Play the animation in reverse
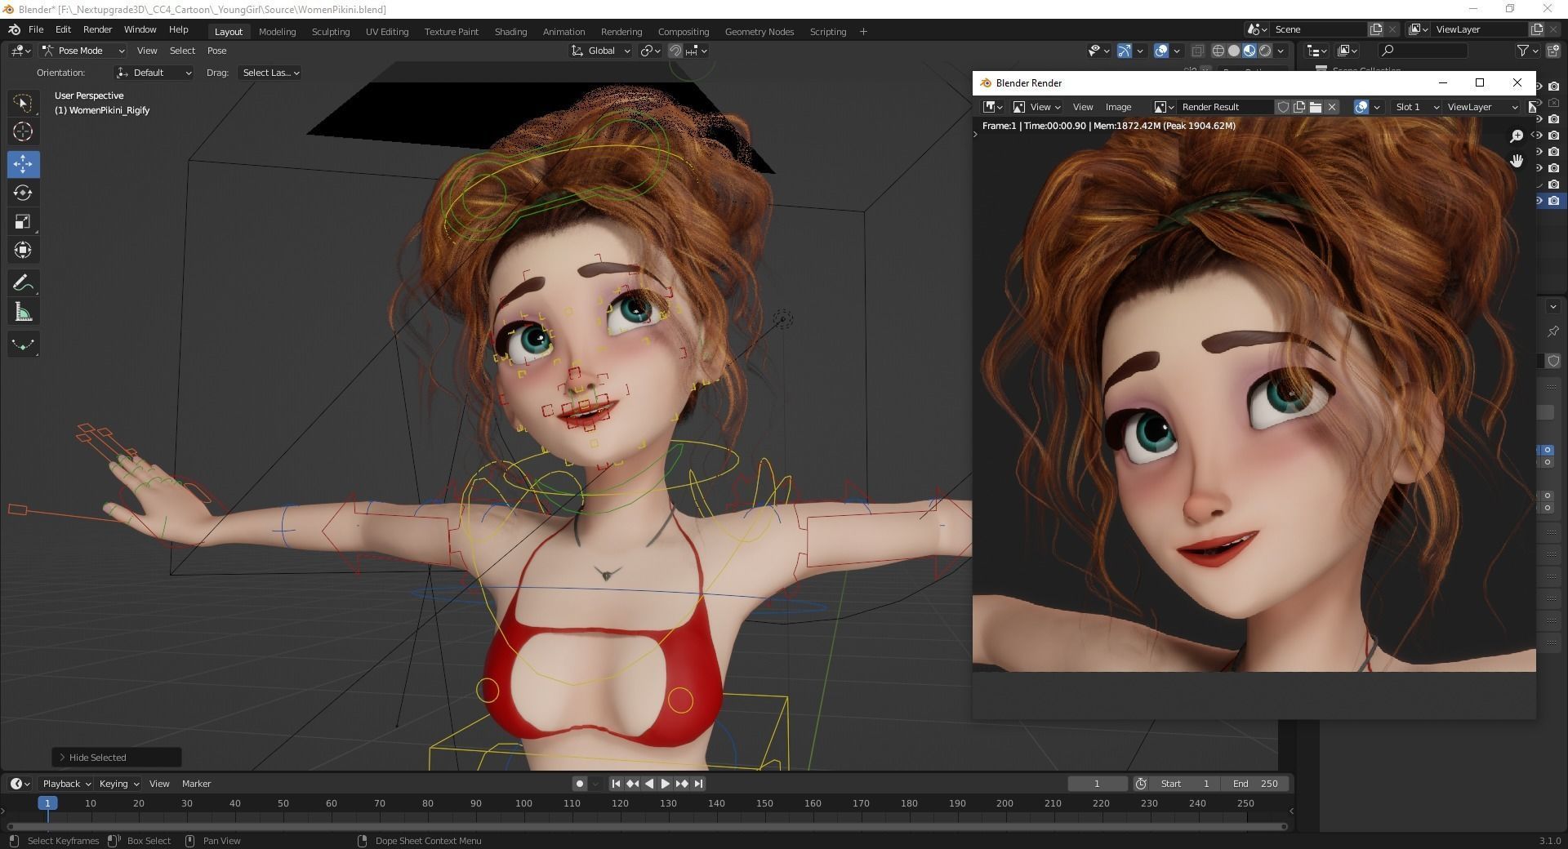The height and width of the screenshot is (849, 1568). (649, 784)
